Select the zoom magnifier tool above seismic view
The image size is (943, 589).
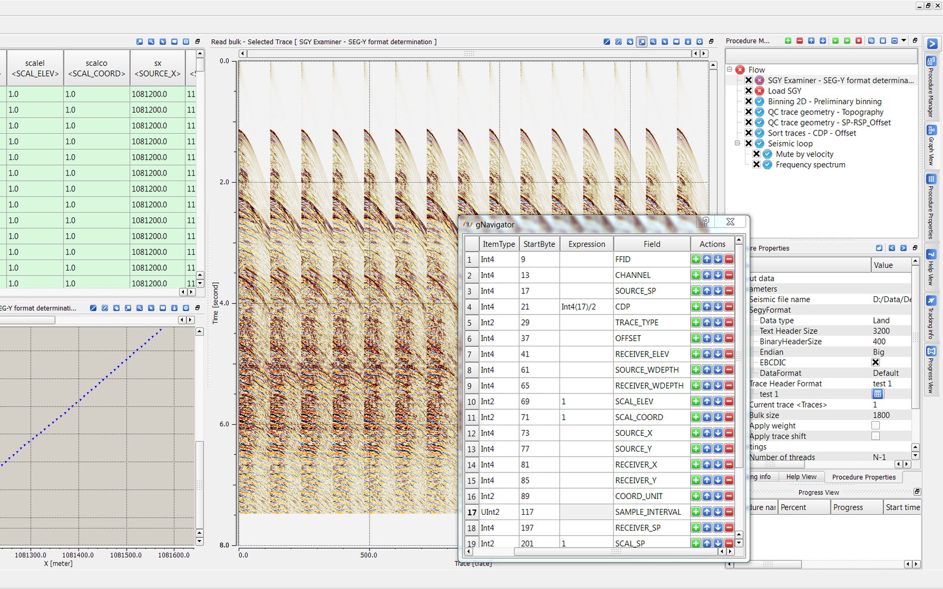pos(653,42)
